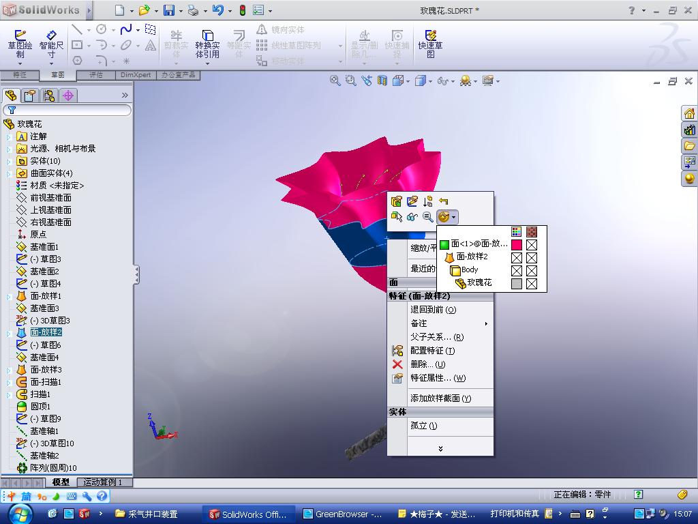Image resolution: width=698 pixels, height=524 pixels.
Task: Toggle texture box for Body row
Action: point(532,270)
